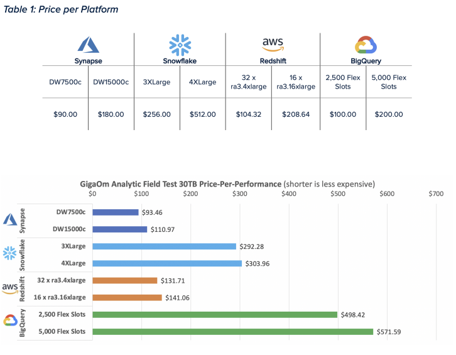The image size is (456, 355).
Task: Select the 'Table 1: Price per Platform' heading
Action: point(61,9)
